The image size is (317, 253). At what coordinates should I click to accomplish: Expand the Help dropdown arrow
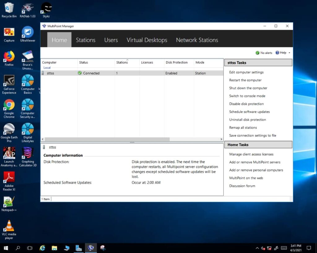tap(289, 53)
